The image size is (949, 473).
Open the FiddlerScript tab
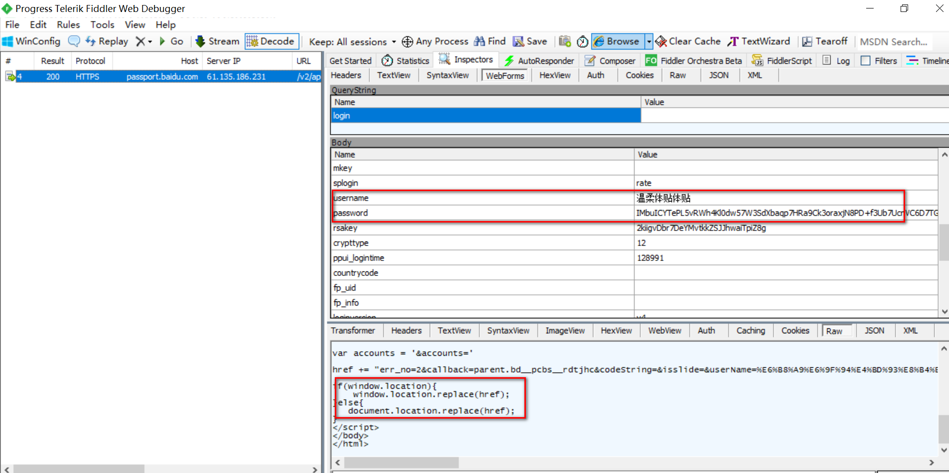tap(782, 61)
